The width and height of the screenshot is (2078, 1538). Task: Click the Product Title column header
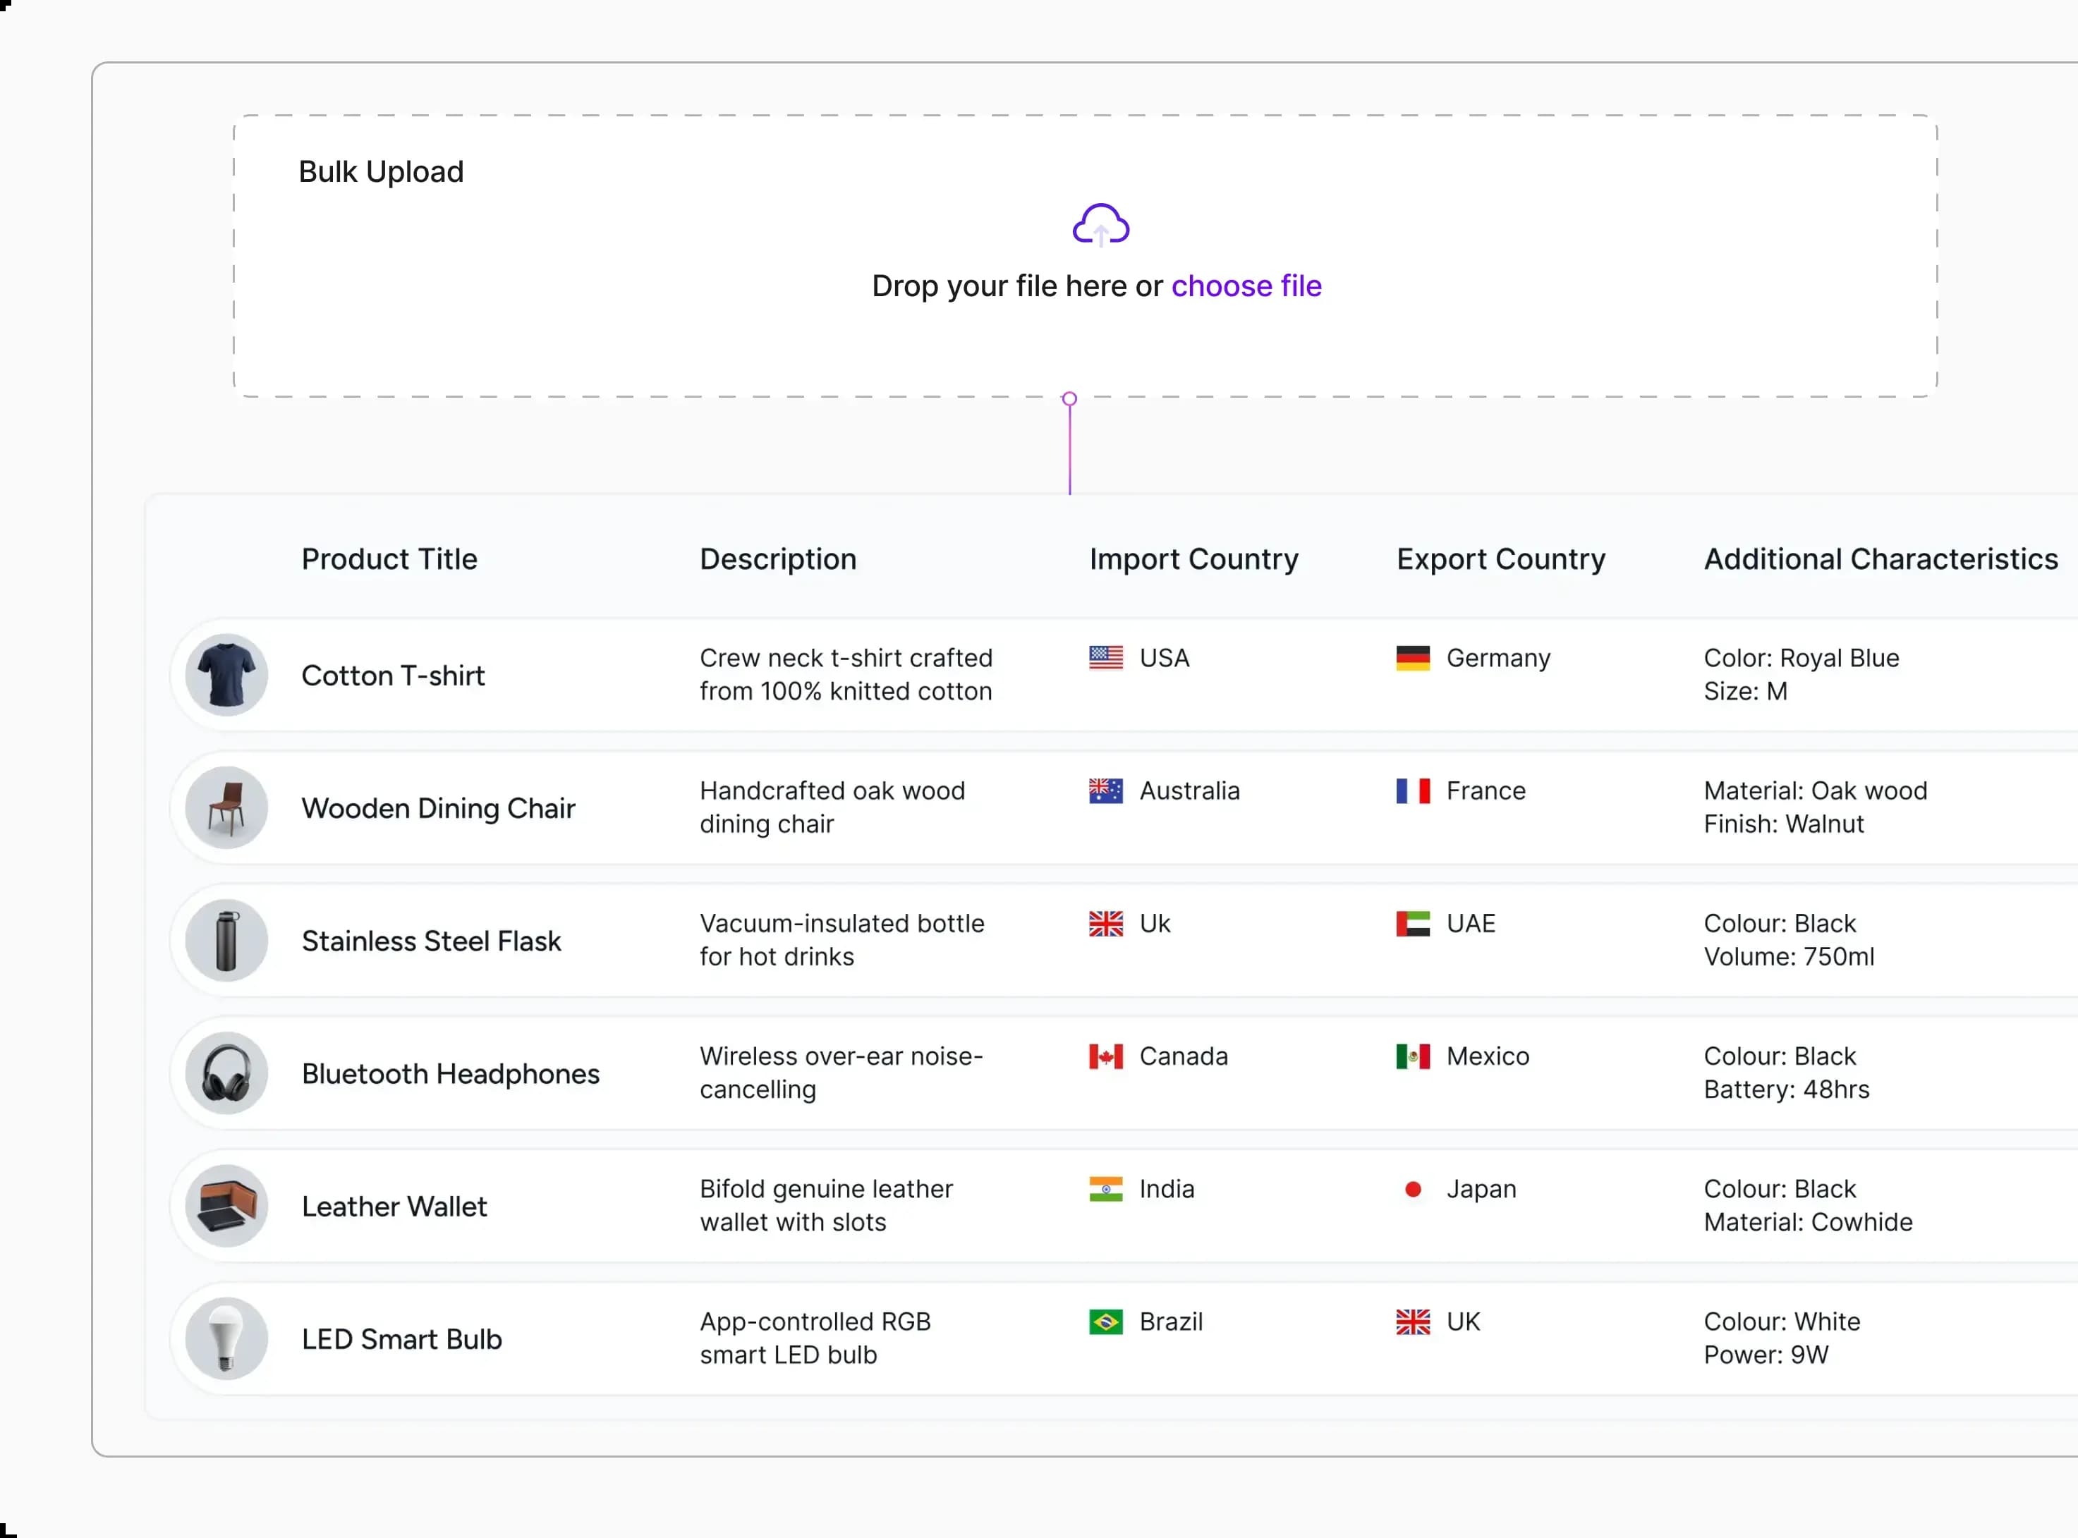pyautogui.click(x=389, y=559)
